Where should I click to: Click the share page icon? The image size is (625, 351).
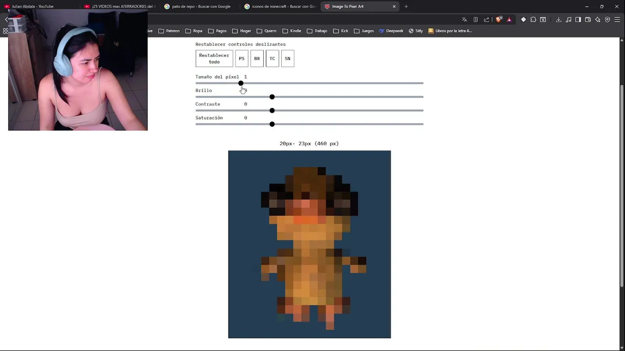[x=486, y=19]
